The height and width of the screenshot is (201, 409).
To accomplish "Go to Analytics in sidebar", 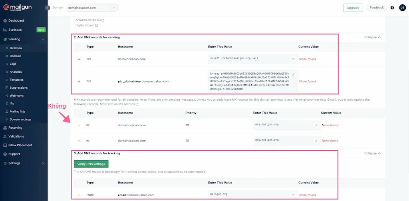I will point(16,72).
